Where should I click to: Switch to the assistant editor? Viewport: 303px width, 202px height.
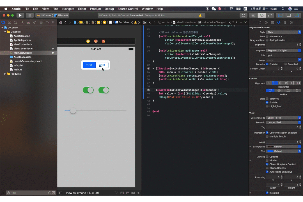click(262, 15)
